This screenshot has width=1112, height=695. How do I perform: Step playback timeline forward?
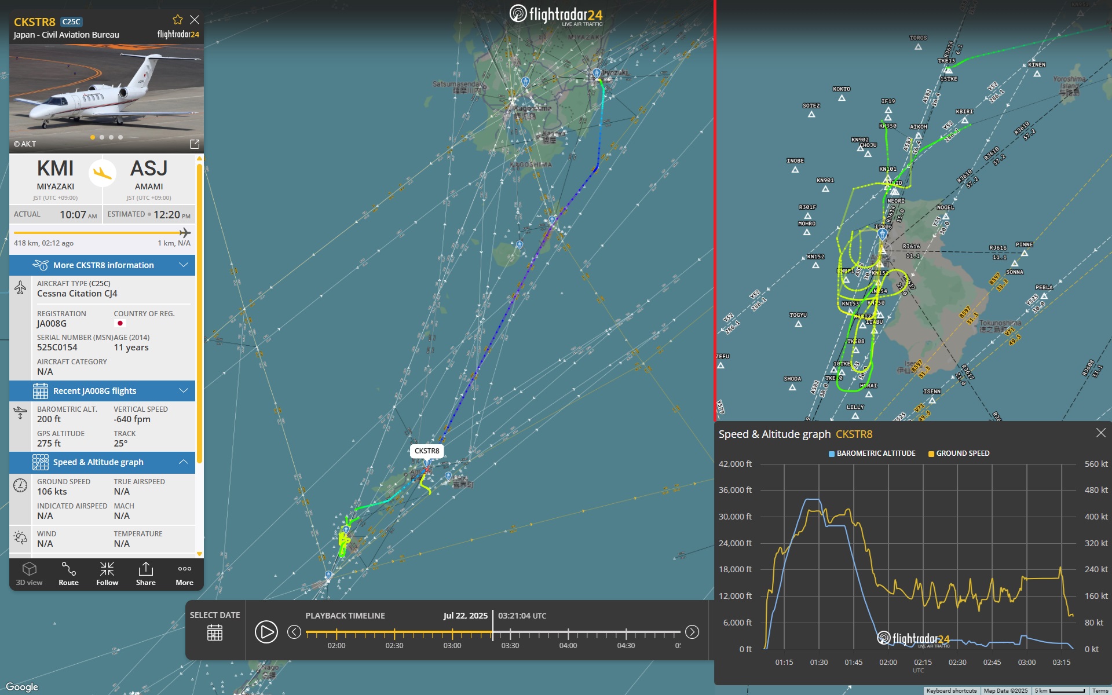(692, 632)
